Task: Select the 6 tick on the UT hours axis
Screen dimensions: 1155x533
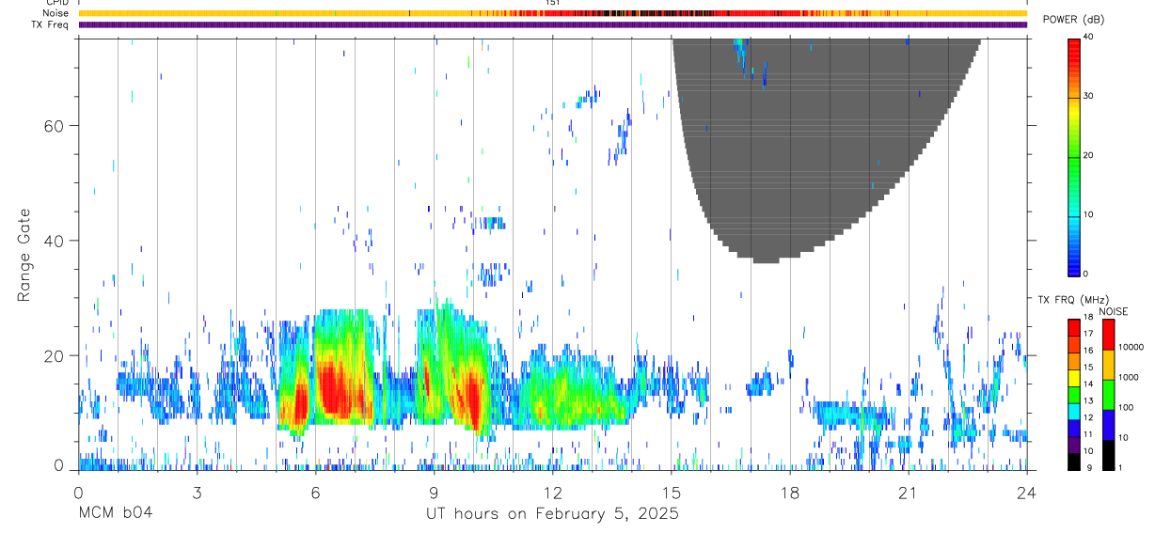Action: [x=315, y=492]
